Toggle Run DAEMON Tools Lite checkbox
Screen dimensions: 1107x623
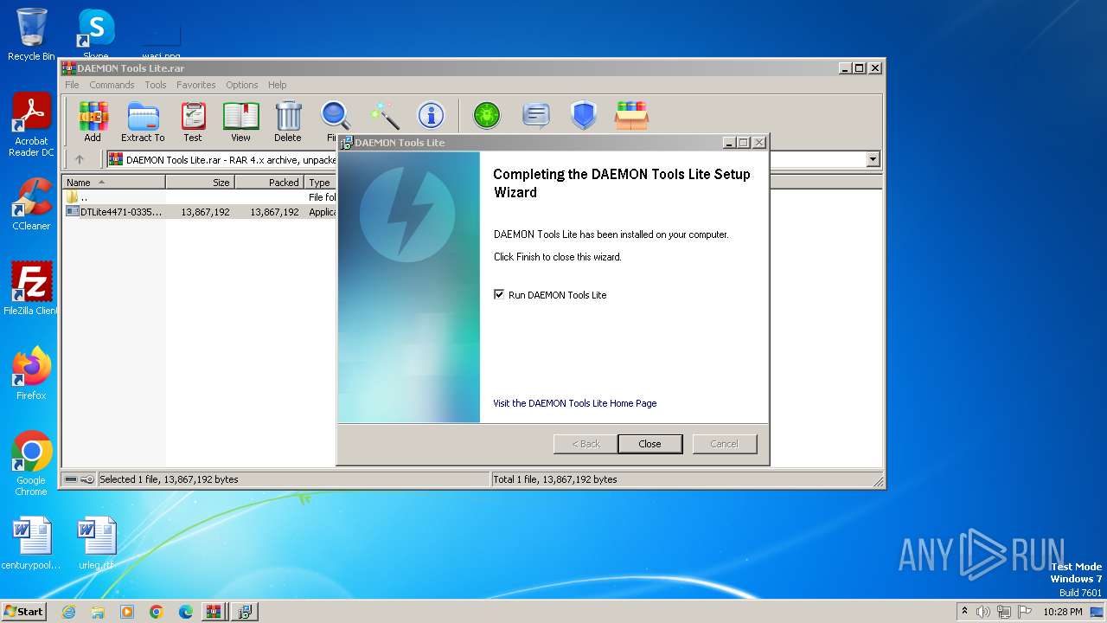[x=499, y=294]
